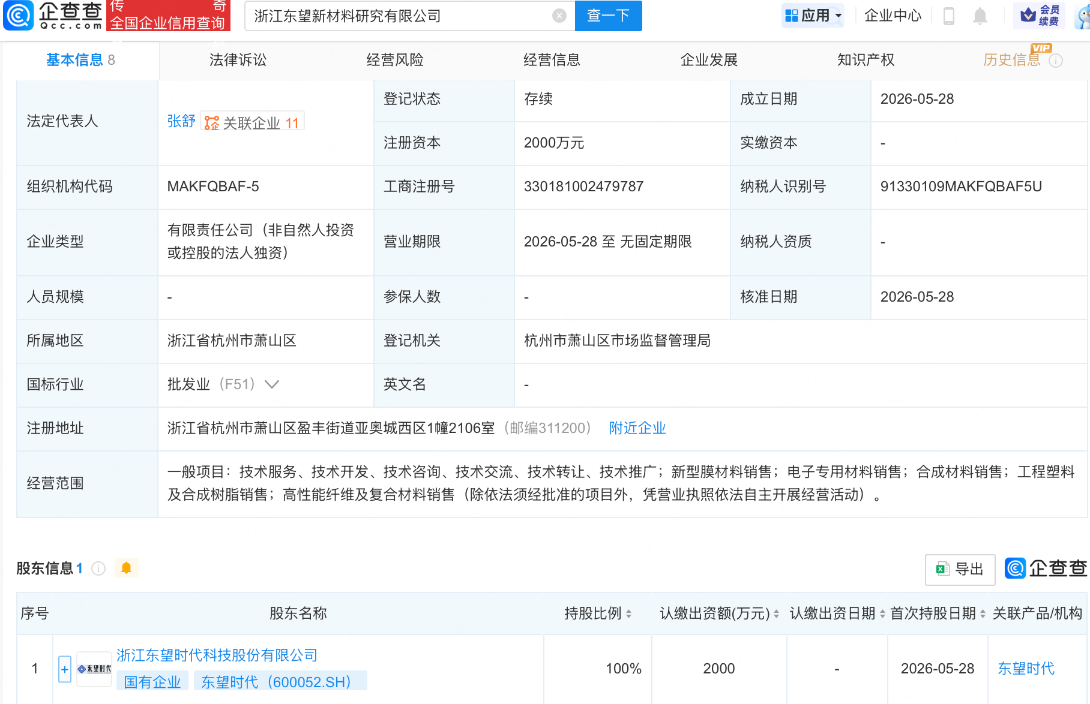Image resolution: width=1090 pixels, height=704 pixels.
Task: Click the 东望时代 company logo thumbnail
Action: pos(94,669)
